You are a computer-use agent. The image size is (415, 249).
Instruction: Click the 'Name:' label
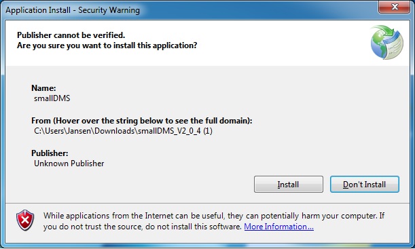43,88
